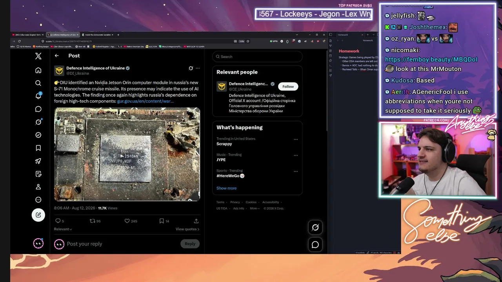Click the Terms footer link
Image resolution: width=502 pixels, height=282 pixels.
[x=220, y=202]
